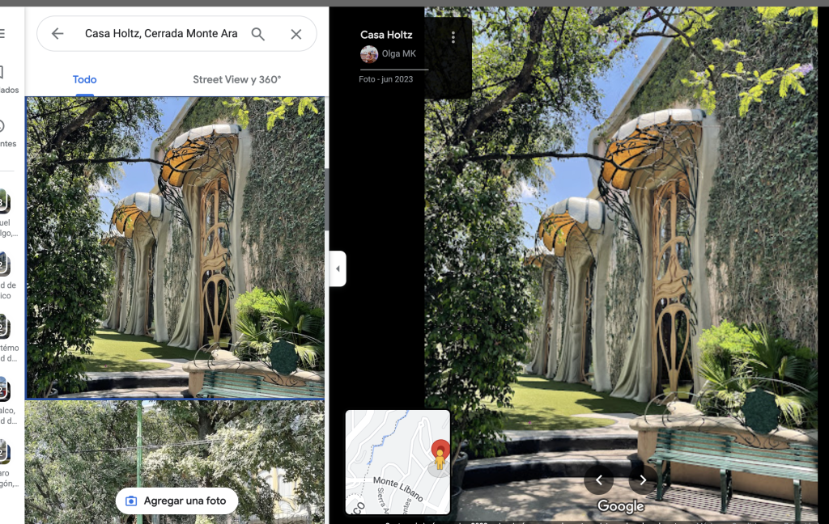Click the back arrow in search box

pos(57,34)
